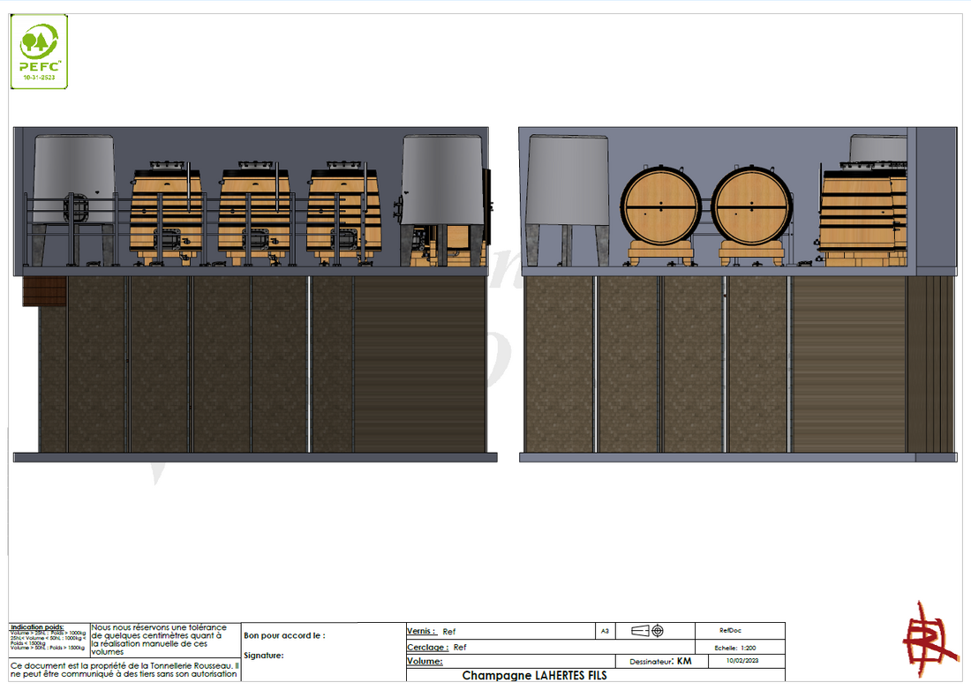Click the 'Vernis : Ref' field
Screen dimensions: 971x690
click(501, 631)
